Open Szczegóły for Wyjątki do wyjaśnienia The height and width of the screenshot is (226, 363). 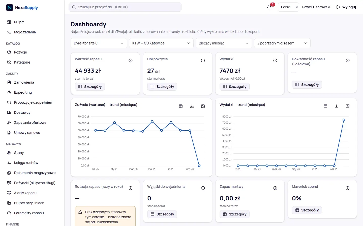162,214
